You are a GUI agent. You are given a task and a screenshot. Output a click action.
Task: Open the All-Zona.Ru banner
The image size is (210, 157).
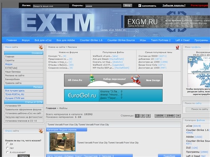coord(113,80)
